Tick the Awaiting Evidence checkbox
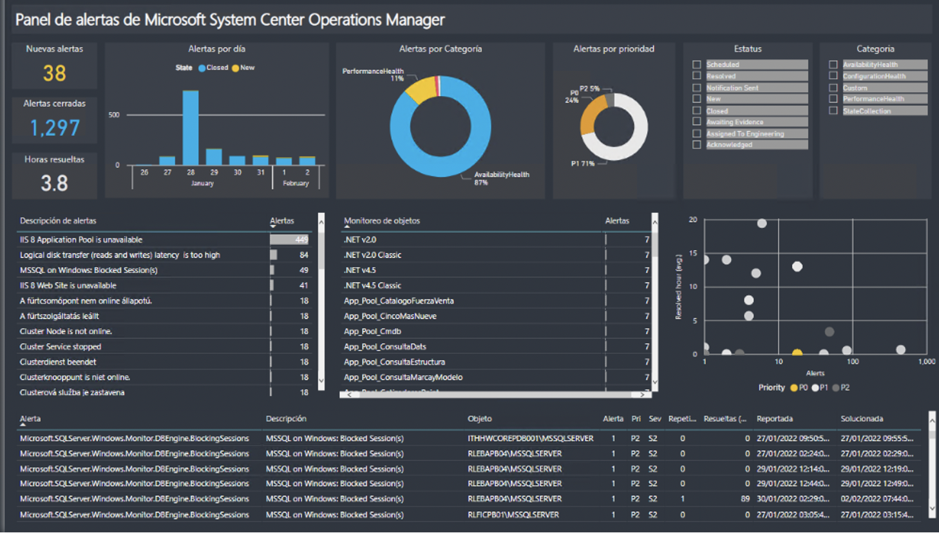 point(697,122)
